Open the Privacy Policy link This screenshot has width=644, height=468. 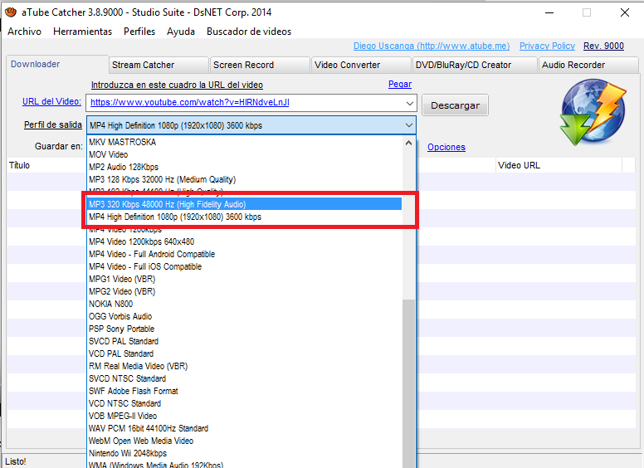pos(547,46)
